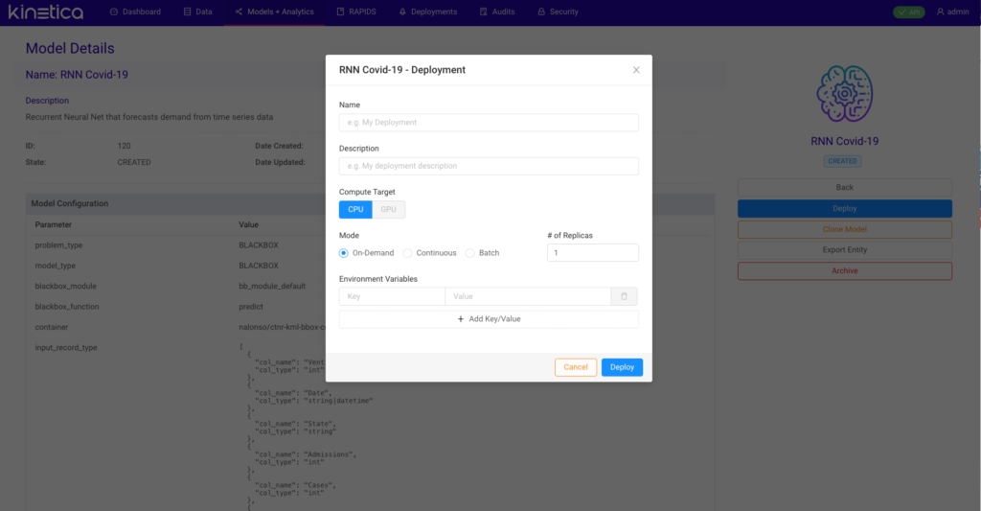Choose CPU as compute target

click(x=355, y=209)
